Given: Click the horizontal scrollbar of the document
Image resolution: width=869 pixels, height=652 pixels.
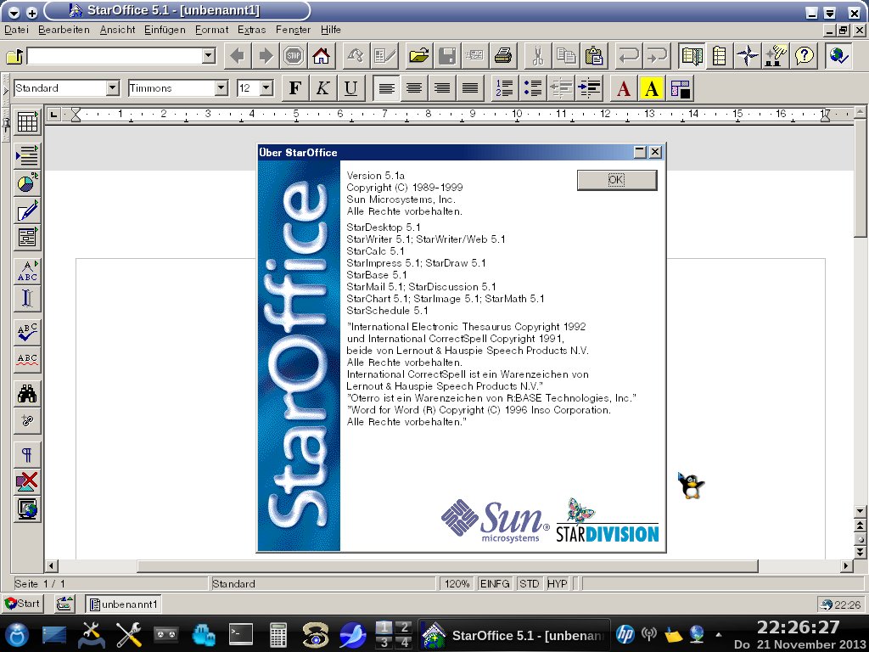Looking at the screenshot, I should pos(447,566).
